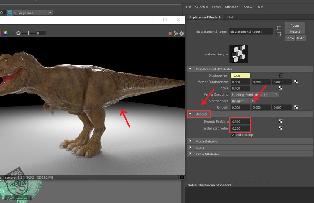Click the Focus button
314x203 pixels.
(x=295, y=25)
